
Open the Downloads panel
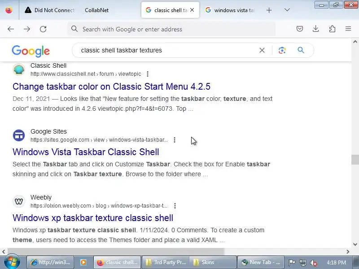pos(316,29)
